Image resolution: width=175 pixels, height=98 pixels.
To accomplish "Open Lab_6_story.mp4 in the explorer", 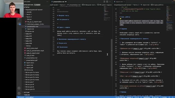I will pyautogui.click(x=32, y=48).
